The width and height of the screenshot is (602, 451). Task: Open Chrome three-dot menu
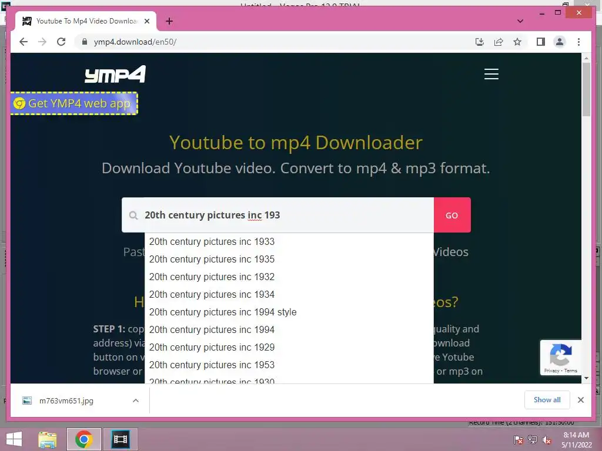tap(578, 42)
